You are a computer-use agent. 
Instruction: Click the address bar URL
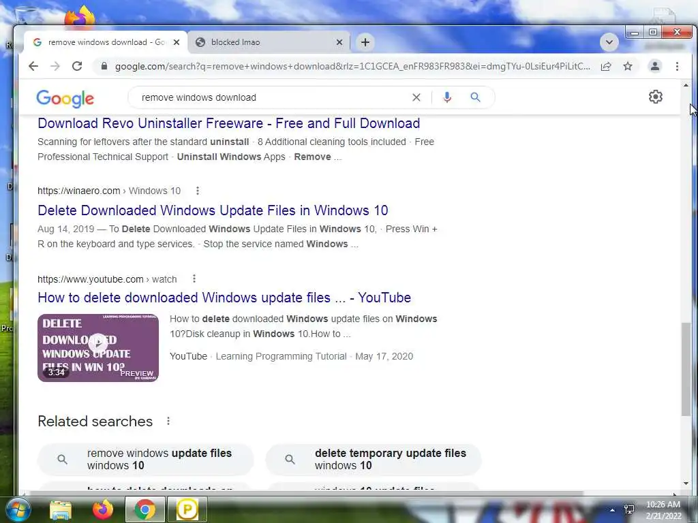click(352, 66)
